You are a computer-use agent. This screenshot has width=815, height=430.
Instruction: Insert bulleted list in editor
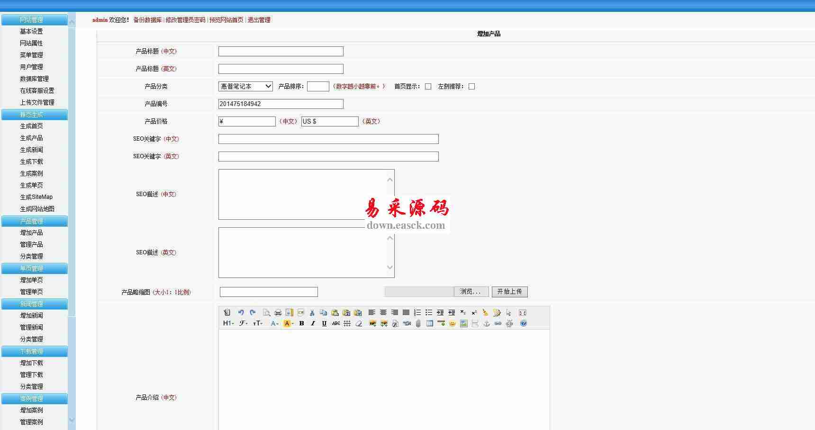tap(429, 313)
